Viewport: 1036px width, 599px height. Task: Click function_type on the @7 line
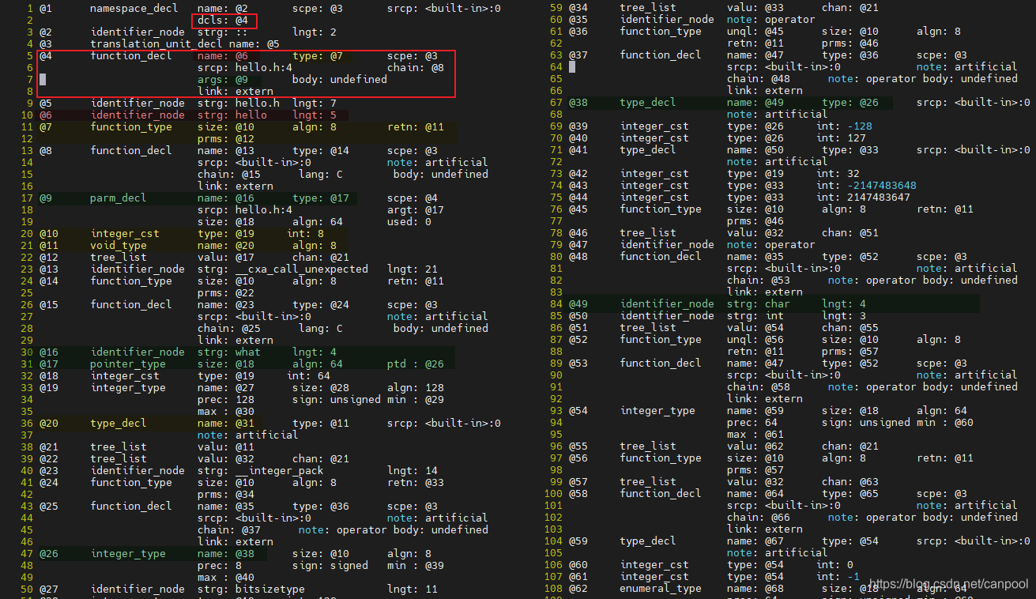click(x=131, y=126)
